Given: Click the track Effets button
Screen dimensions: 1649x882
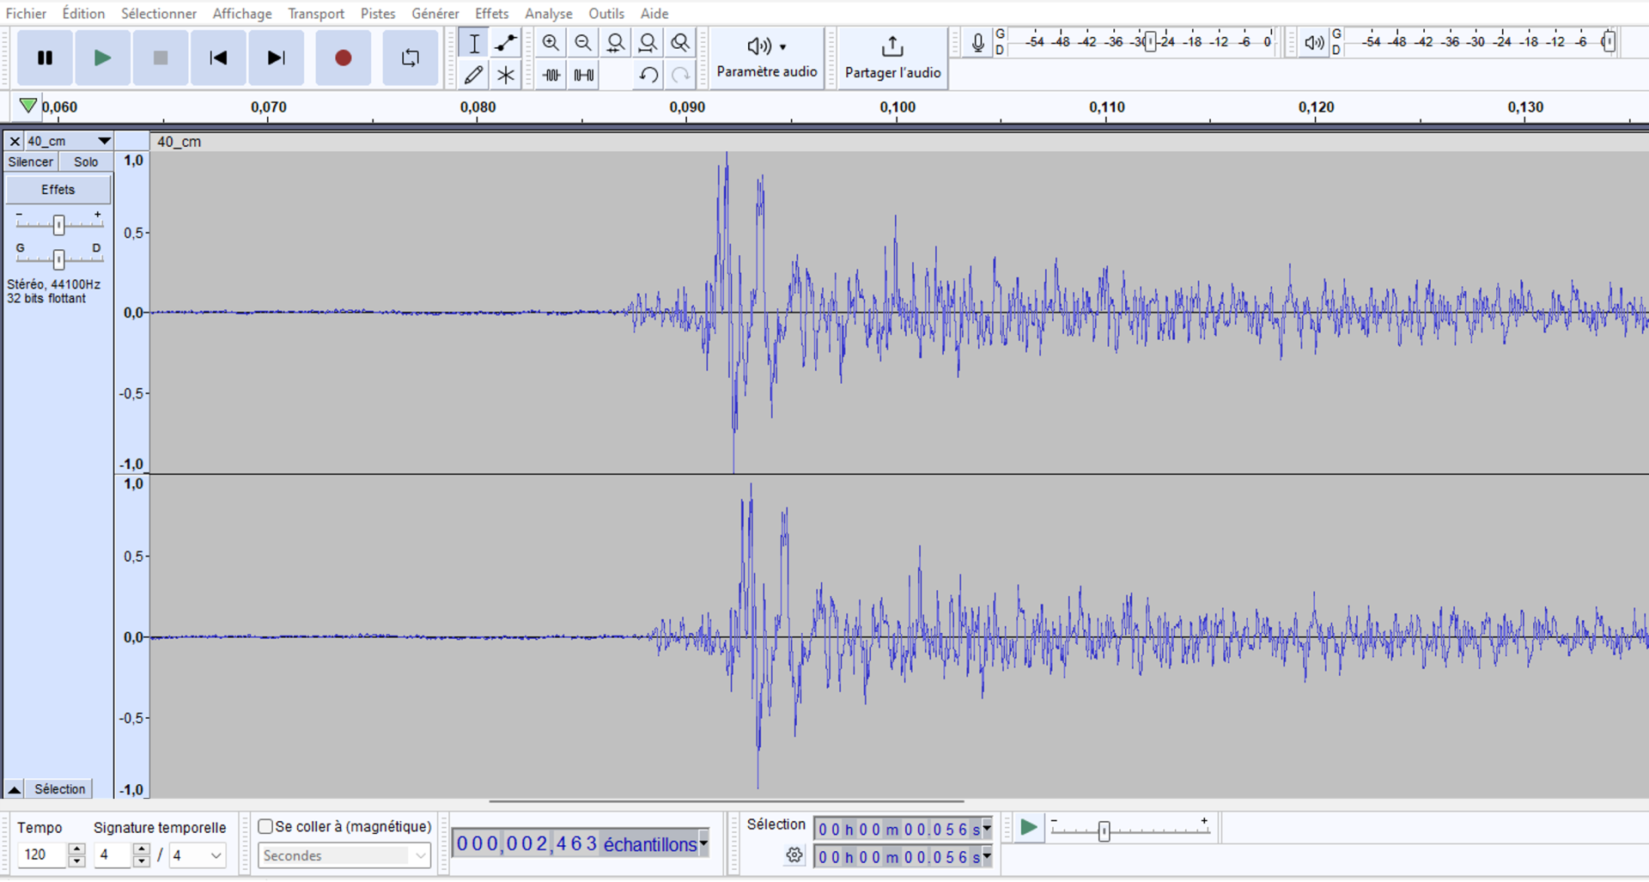Looking at the screenshot, I should [x=58, y=190].
